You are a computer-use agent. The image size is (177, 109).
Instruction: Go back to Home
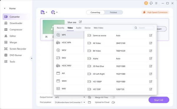pos(10,8)
